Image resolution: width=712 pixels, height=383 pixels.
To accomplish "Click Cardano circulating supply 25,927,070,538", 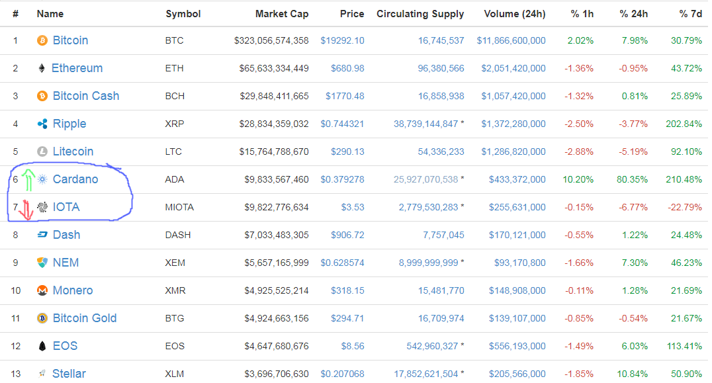I will pyautogui.click(x=426, y=179).
